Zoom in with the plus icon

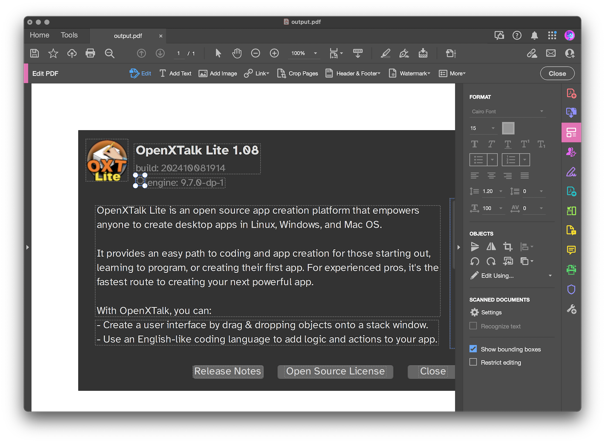(274, 53)
